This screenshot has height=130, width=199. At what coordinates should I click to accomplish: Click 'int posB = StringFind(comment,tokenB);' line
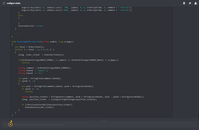(x=40, y=78)
